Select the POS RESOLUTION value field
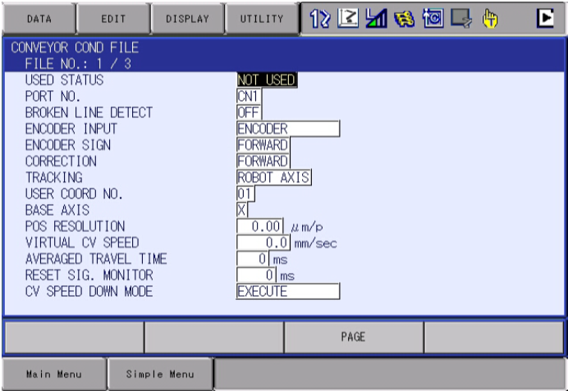 (x=260, y=226)
